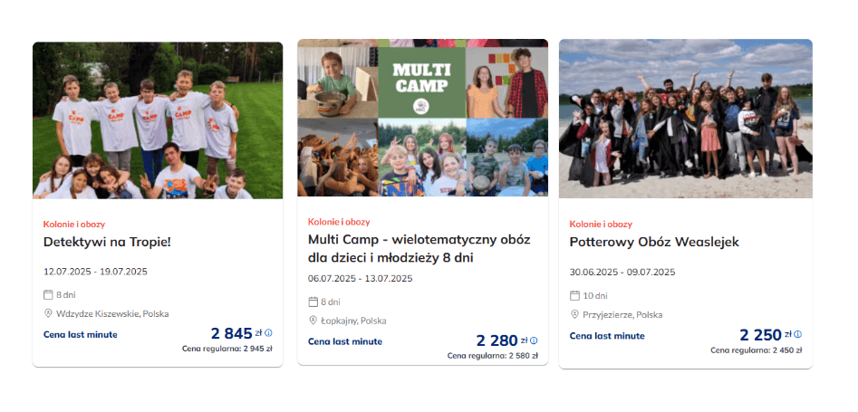Click the 2 845 zł last minute price

coord(231,333)
